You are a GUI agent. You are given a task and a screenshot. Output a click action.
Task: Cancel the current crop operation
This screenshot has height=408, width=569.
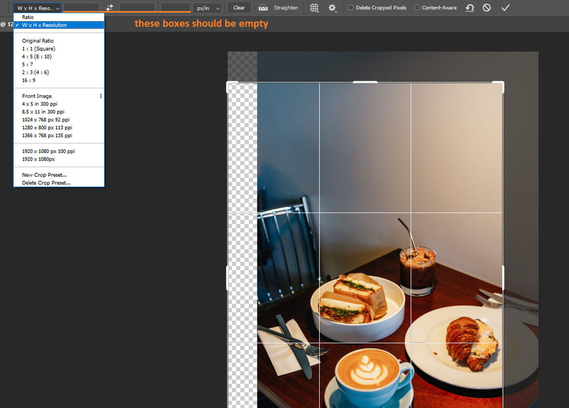coord(487,7)
